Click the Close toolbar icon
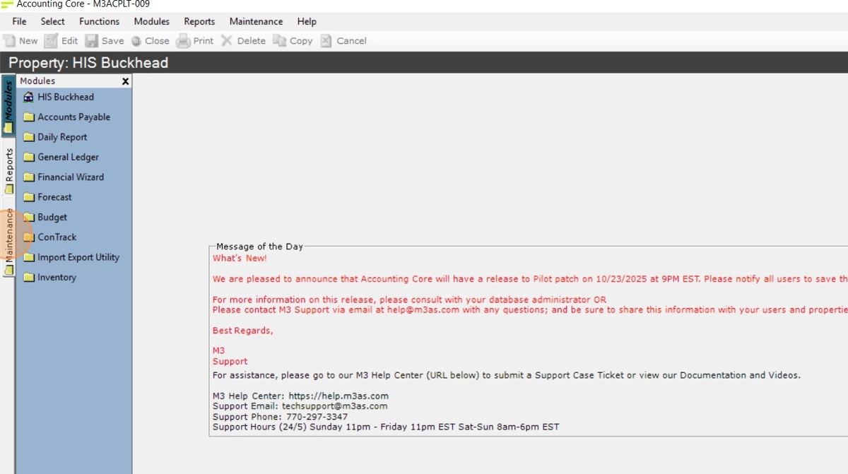The height and width of the screenshot is (474, 848). (x=136, y=41)
